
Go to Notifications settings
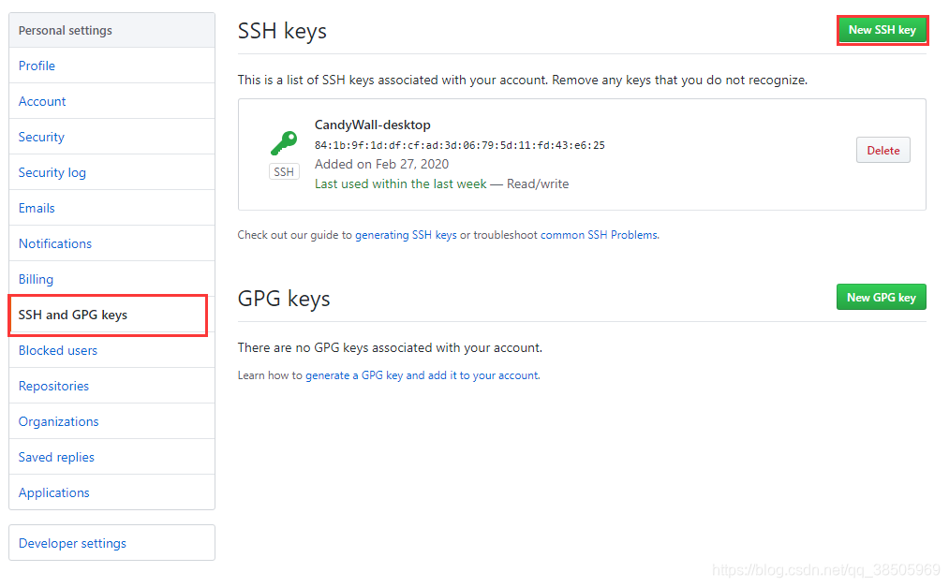pyautogui.click(x=112, y=243)
